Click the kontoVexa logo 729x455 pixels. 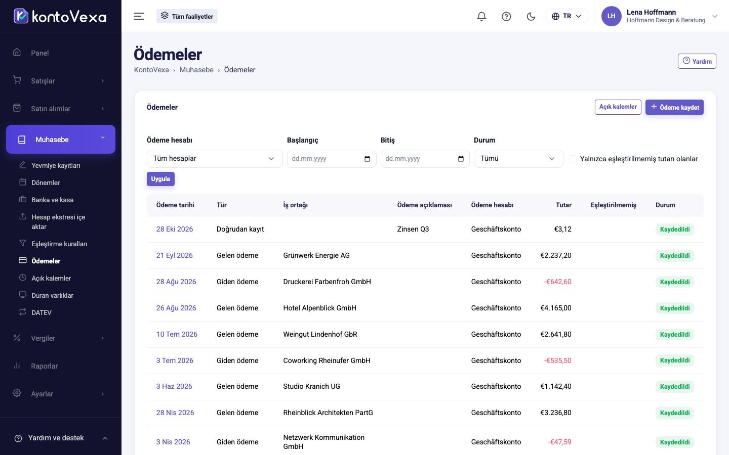[60, 16]
